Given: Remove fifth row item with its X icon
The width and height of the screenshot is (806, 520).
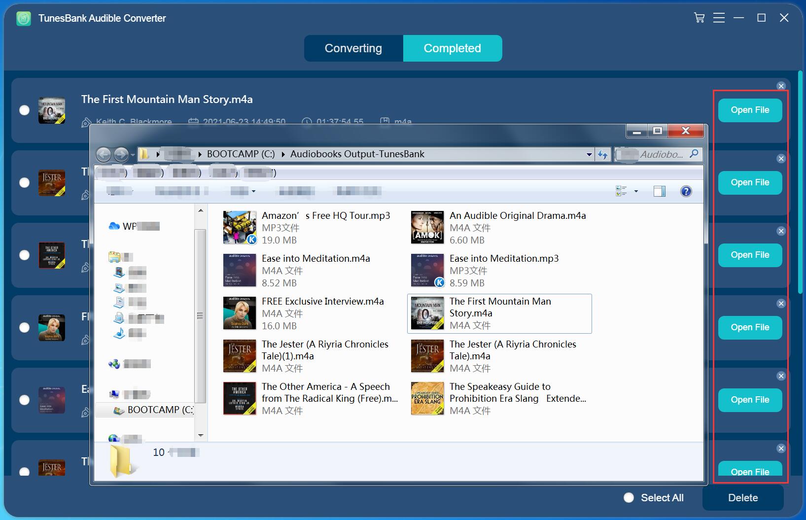Looking at the screenshot, I should click(x=781, y=376).
